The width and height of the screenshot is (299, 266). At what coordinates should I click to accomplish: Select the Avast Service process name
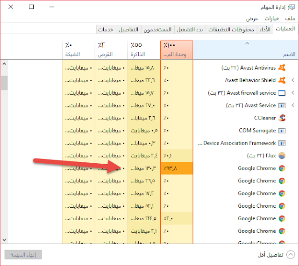point(251,105)
